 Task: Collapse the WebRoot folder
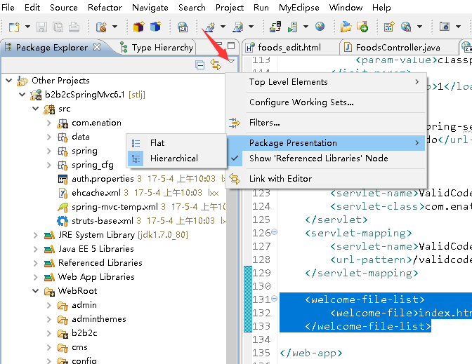pos(36,291)
